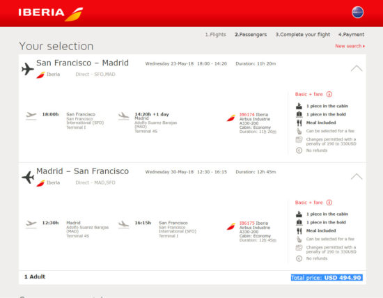The height and width of the screenshot is (298, 383).
Task: Click Madrid – San Francisco route title
Action: [82, 171]
